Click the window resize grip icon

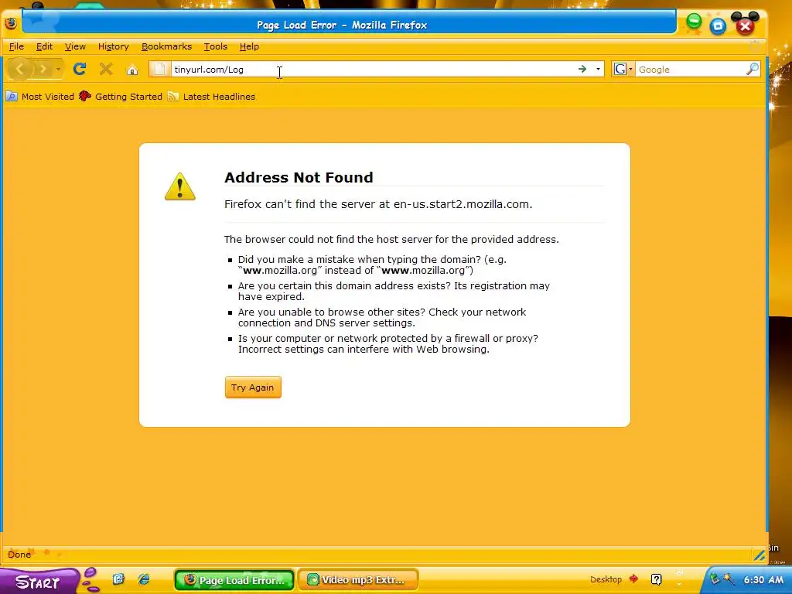pyautogui.click(x=760, y=555)
